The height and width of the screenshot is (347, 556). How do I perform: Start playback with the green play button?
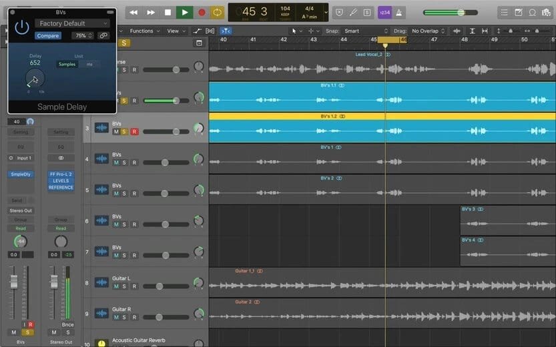185,13
